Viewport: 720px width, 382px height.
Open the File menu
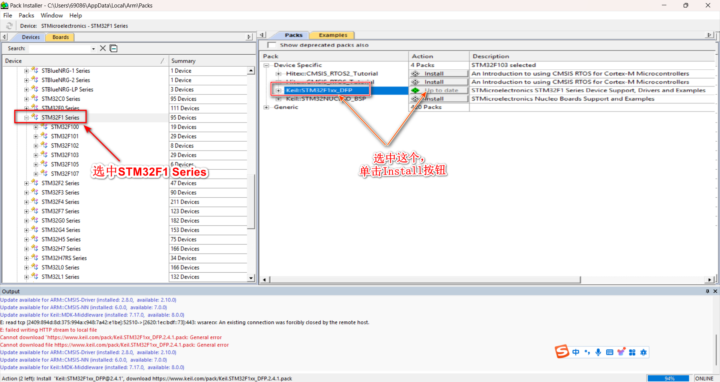8,15
